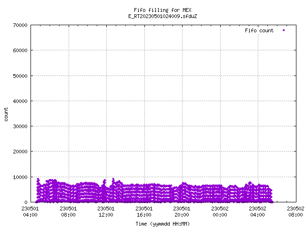Select the filename E_RT20230501024009.sfduZ subtitle
The width and height of the screenshot is (305, 228).
tap(163, 16)
